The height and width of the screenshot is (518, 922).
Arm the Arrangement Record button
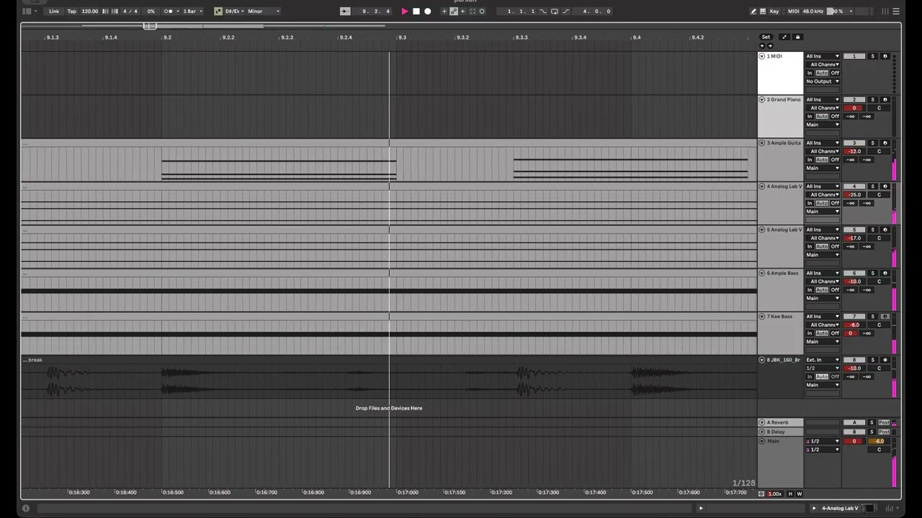click(x=427, y=12)
